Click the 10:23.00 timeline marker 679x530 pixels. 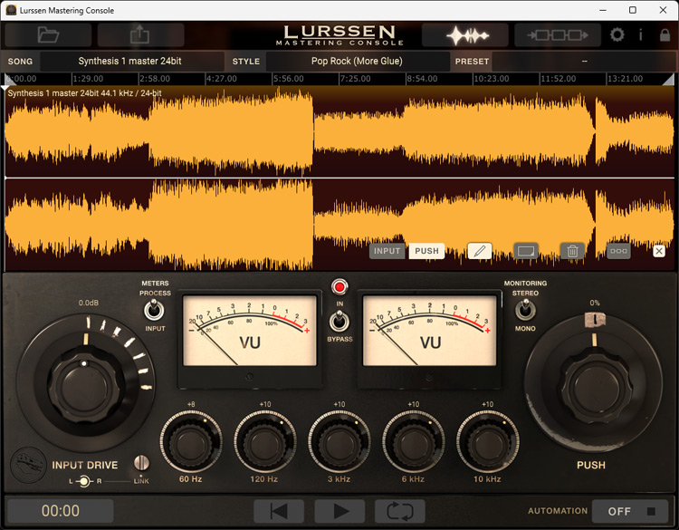coord(491,79)
